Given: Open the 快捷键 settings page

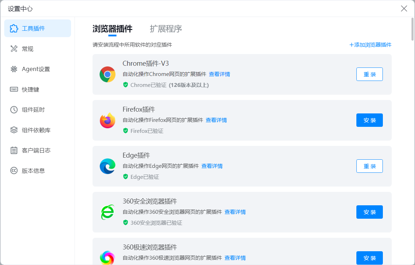Looking at the screenshot, I should pos(37,89).
